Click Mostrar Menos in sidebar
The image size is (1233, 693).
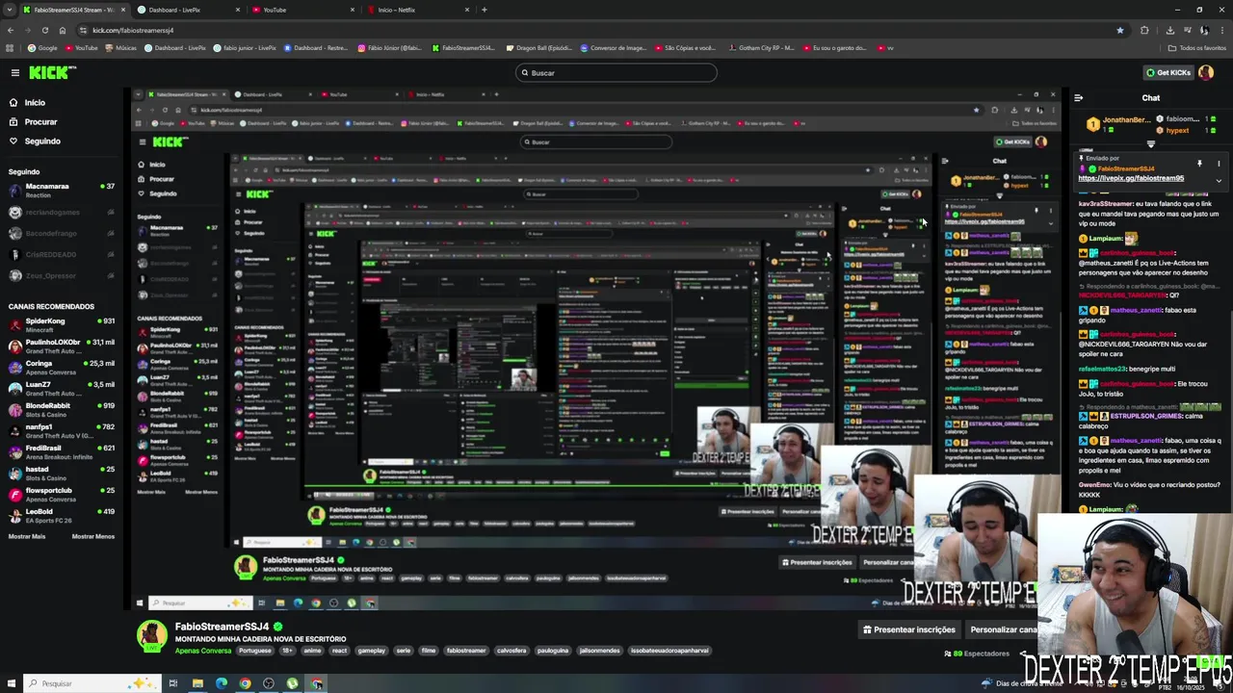point(93,536)
